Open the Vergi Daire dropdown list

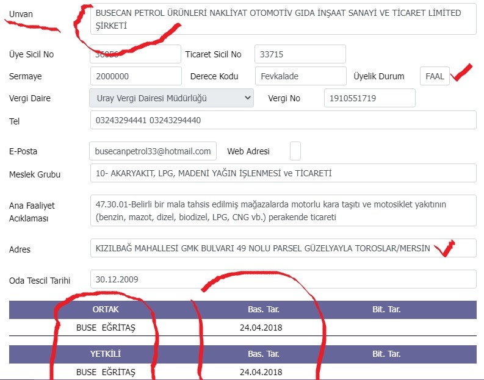[172, 98]
